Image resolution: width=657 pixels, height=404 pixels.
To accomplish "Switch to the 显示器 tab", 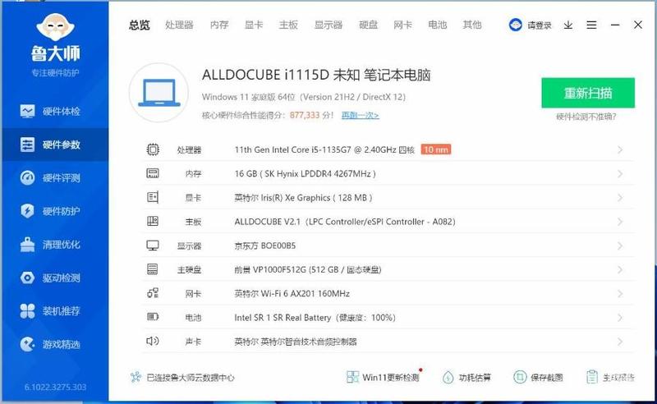I will pos(328,25).
